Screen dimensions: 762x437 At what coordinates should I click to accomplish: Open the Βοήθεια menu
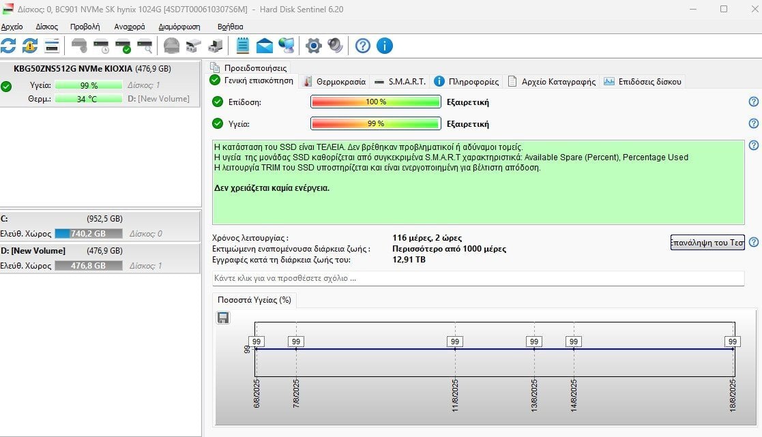231,27
